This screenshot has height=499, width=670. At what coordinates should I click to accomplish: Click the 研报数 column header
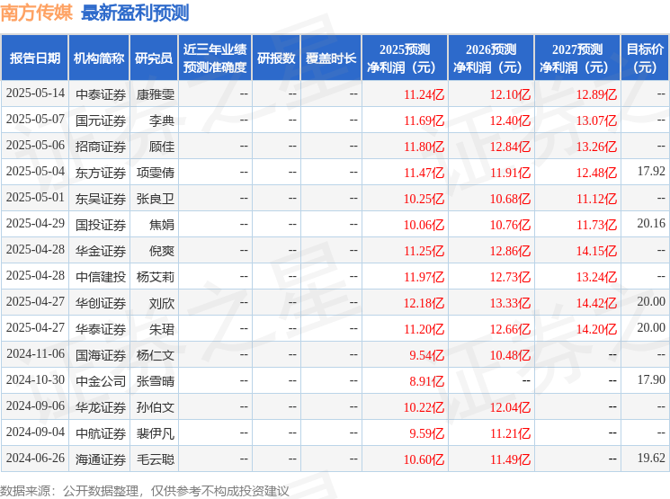point(276,58)
